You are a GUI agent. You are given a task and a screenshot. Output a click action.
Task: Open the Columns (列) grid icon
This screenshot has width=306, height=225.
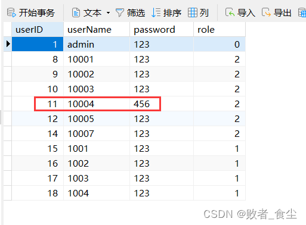click(x=193, y=12)
